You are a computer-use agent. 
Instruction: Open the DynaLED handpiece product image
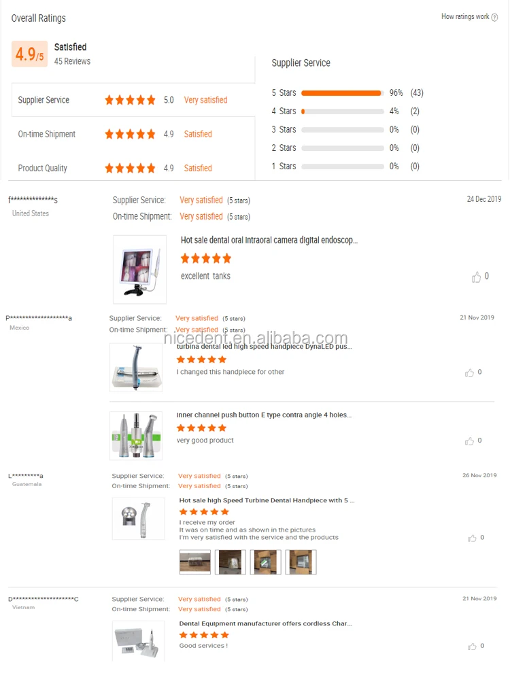(x=136, y=367)
